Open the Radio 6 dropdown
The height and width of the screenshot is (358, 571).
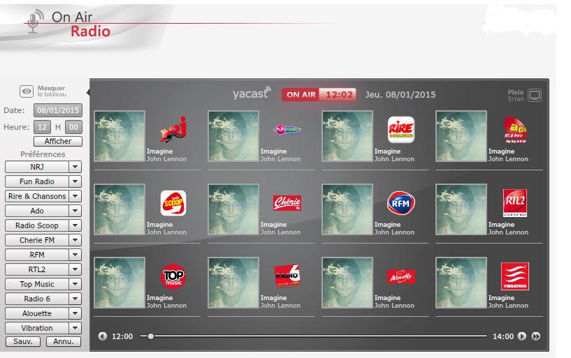(x=75, y=299)
